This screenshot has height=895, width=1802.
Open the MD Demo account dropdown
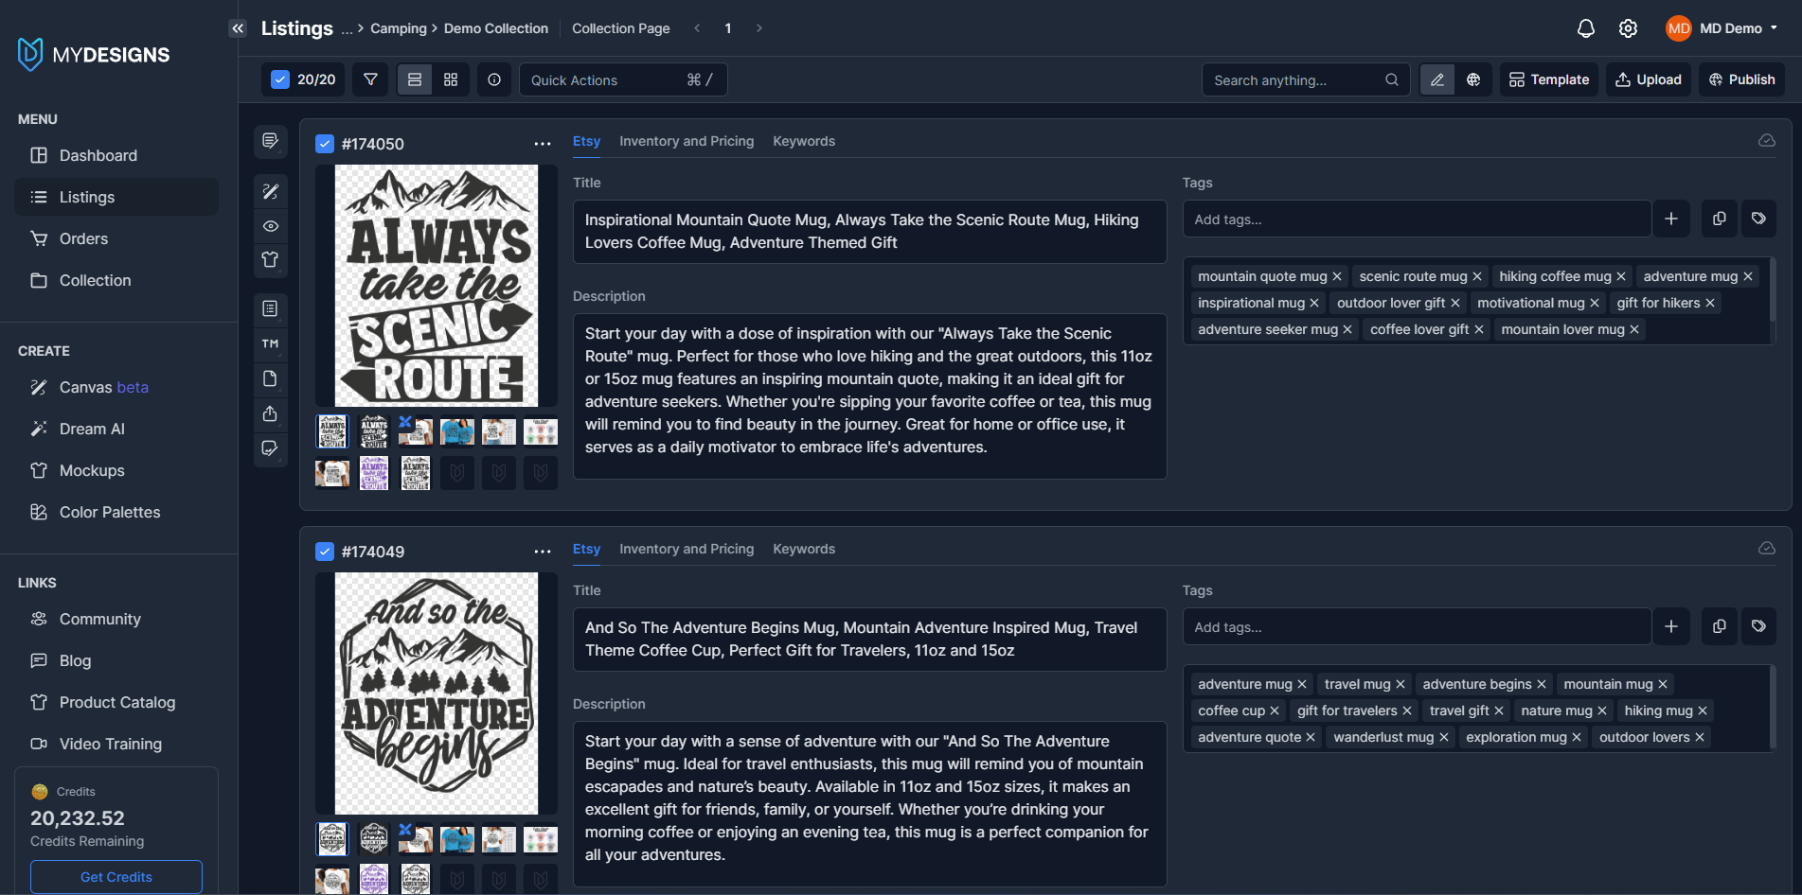[1722, 28]
